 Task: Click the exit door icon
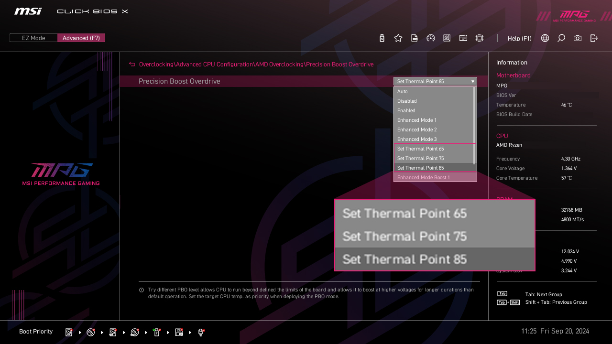(x=594, y=38)
